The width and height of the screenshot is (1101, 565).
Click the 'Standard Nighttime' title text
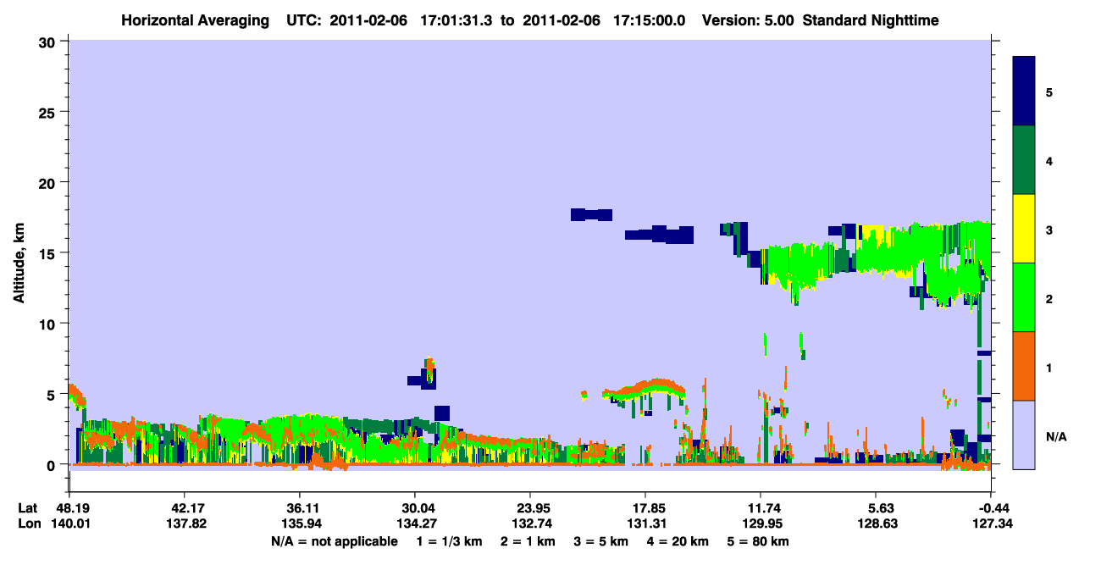[871, 19]
